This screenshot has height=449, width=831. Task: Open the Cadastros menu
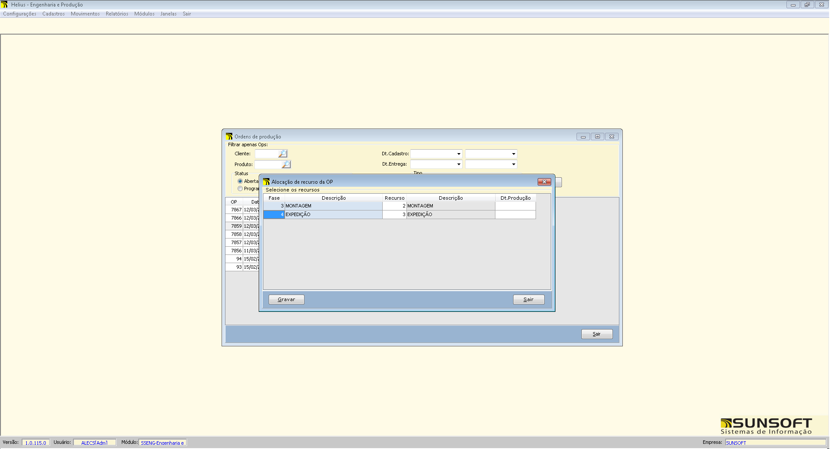pyautogui.click(x=54, y=14)
